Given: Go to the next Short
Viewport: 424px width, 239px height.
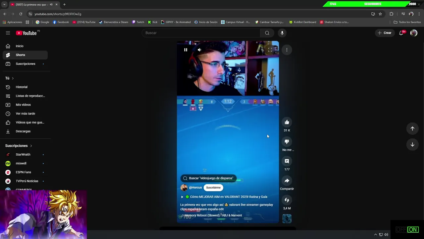Looking at the screenshot, I should point(412,144).
